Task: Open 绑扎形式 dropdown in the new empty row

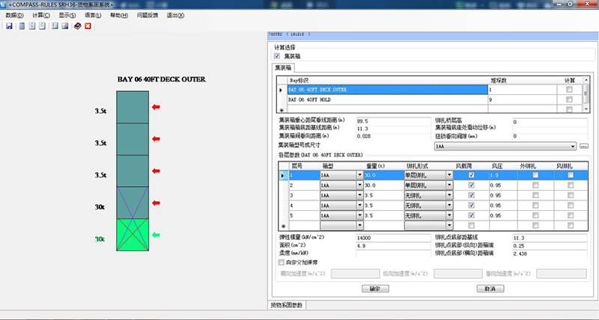Action: click(449, 225)
